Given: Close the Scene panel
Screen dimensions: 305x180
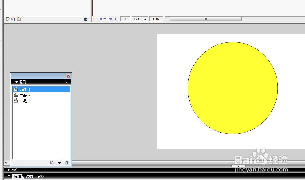Looking at the screenshot, I should 68,76.
